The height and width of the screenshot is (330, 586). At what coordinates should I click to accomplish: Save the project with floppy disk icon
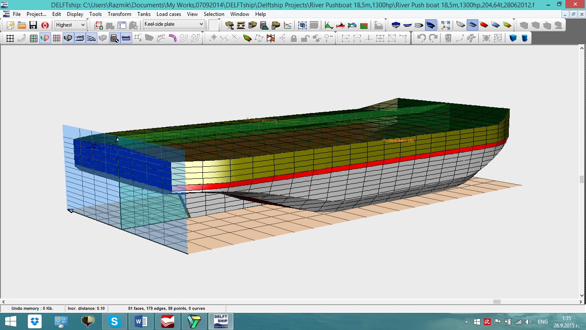pyautogui.click(x=33, y=25)
